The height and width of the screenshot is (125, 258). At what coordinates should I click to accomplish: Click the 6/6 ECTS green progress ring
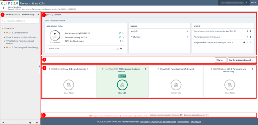pos(122,85)
